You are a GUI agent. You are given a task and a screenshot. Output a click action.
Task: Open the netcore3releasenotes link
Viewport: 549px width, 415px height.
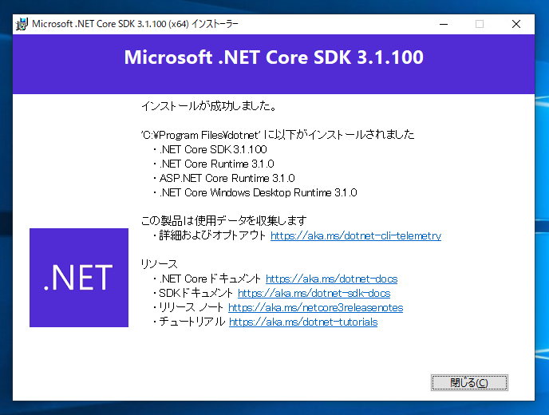point(315,307)
